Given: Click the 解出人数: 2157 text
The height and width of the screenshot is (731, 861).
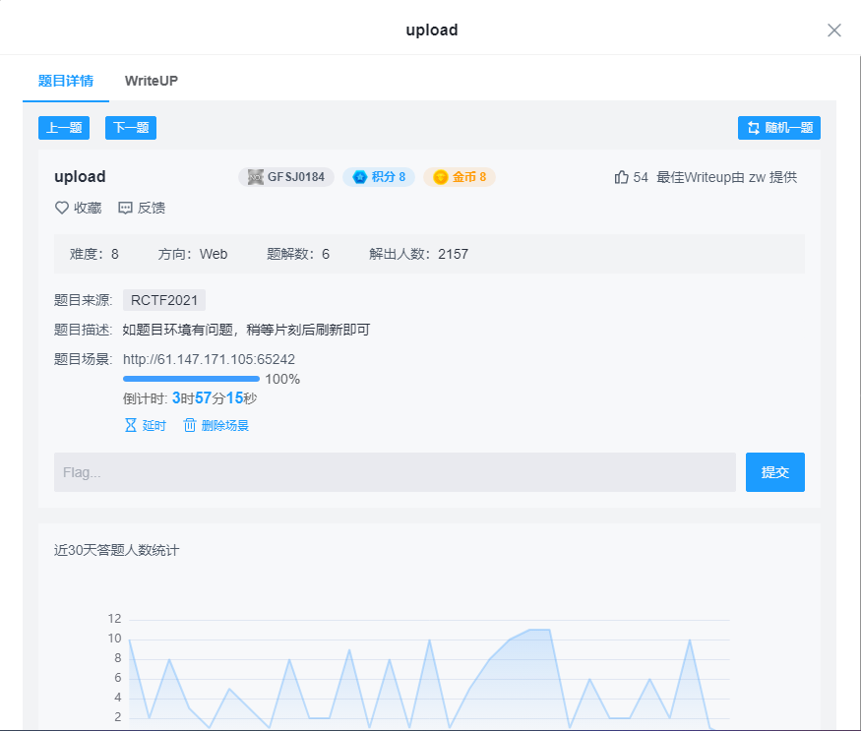Looking at the screenshot, I should pyautogui.click(x=418, y=254).
